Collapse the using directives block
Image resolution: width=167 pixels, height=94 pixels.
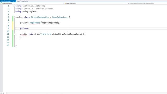coord(14,6)
